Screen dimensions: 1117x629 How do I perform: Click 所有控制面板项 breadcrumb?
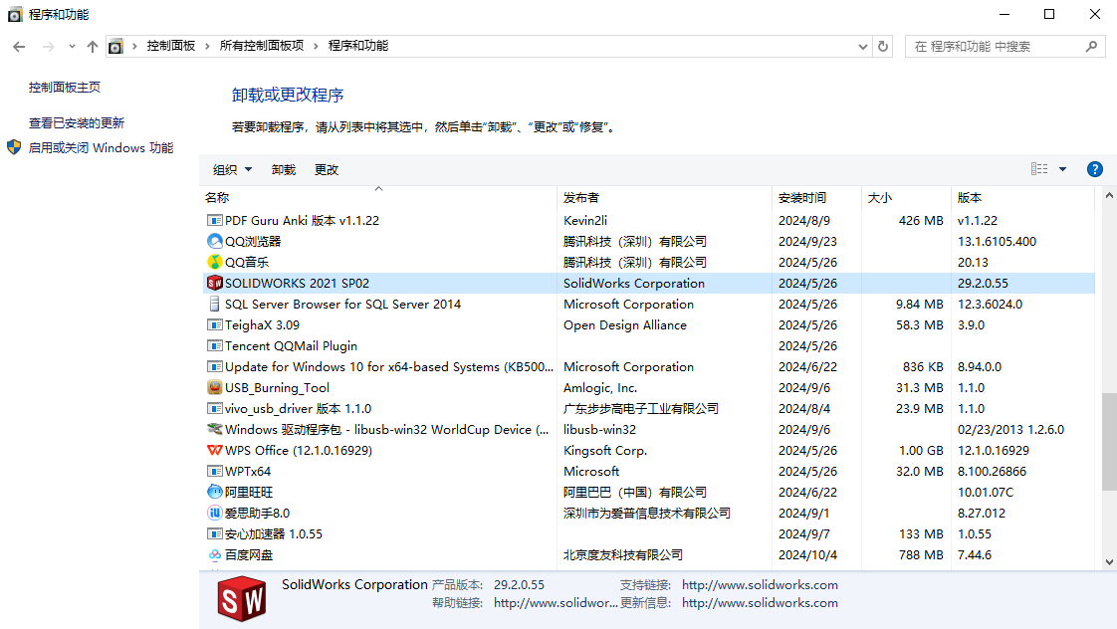point(262,46)
